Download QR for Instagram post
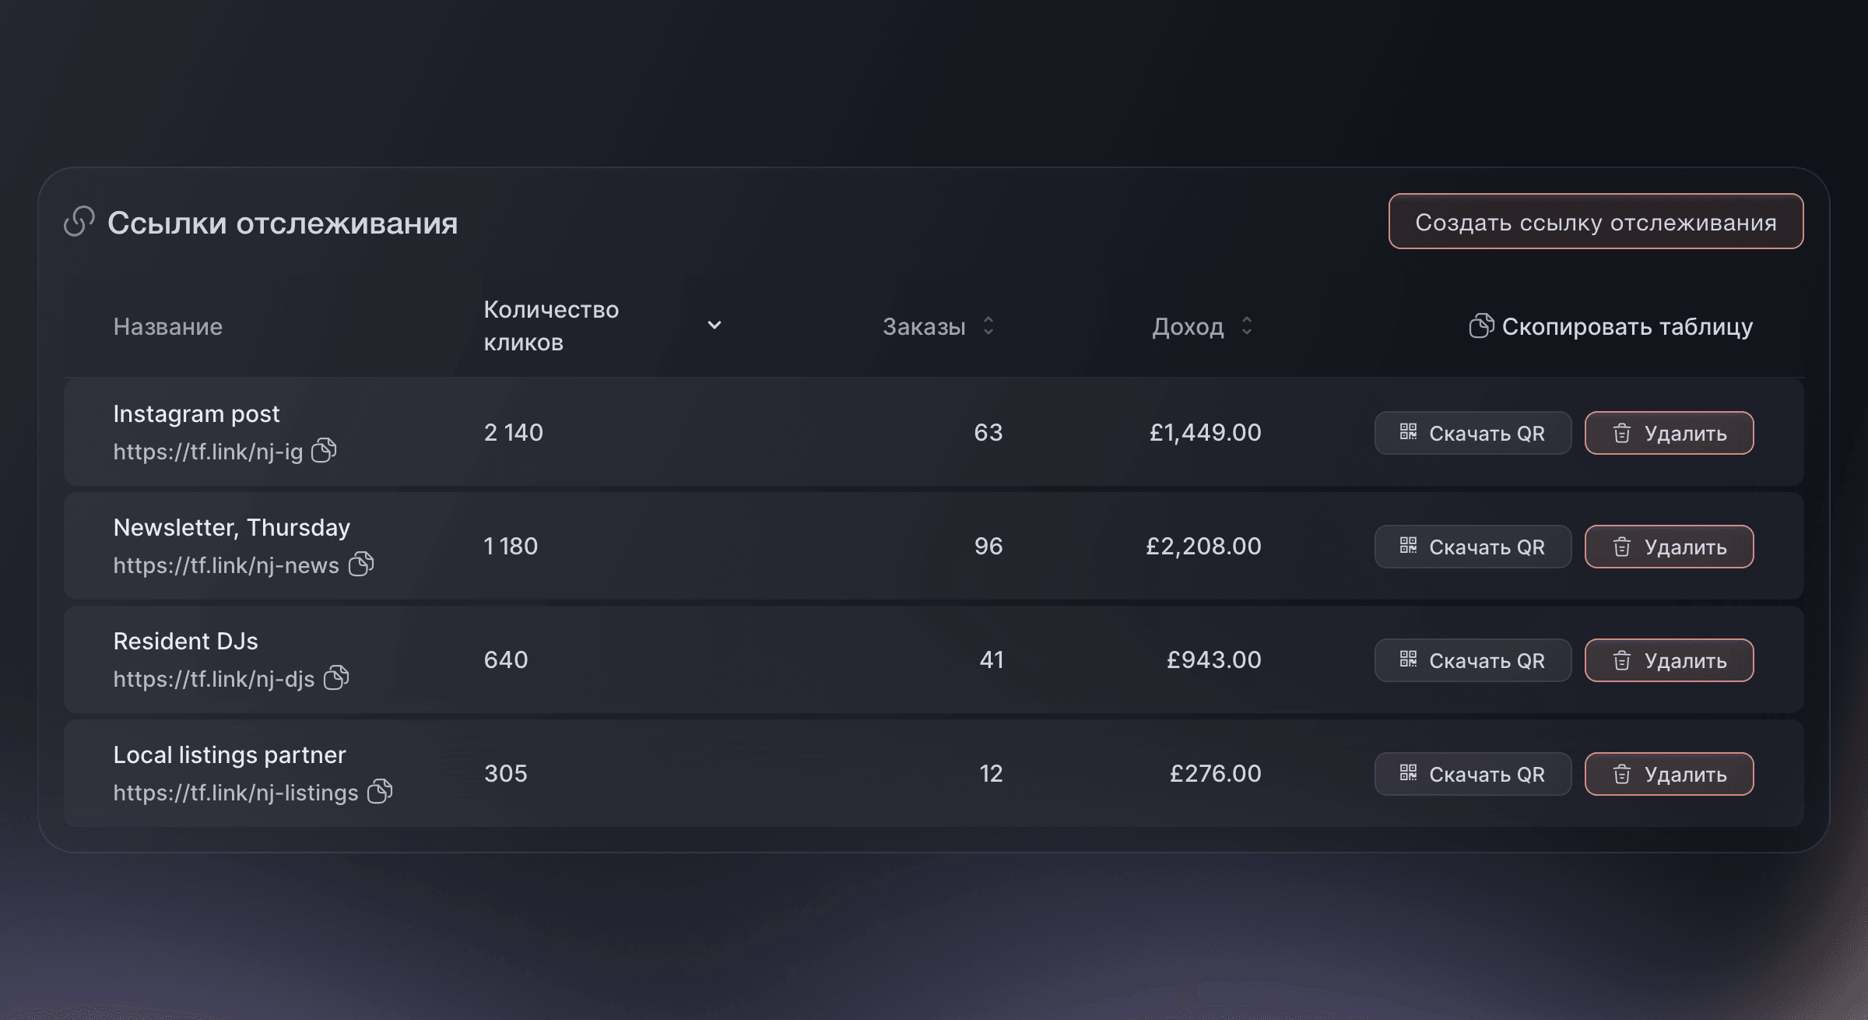The image size is (1868, 1020). pos(1473,433)
